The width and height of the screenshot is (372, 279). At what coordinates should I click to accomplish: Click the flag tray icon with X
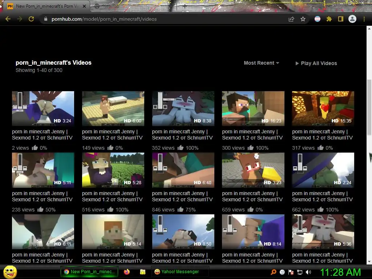[x=291, y=272]
